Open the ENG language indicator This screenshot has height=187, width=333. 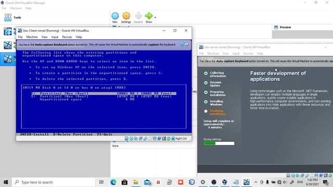[300, 182]
